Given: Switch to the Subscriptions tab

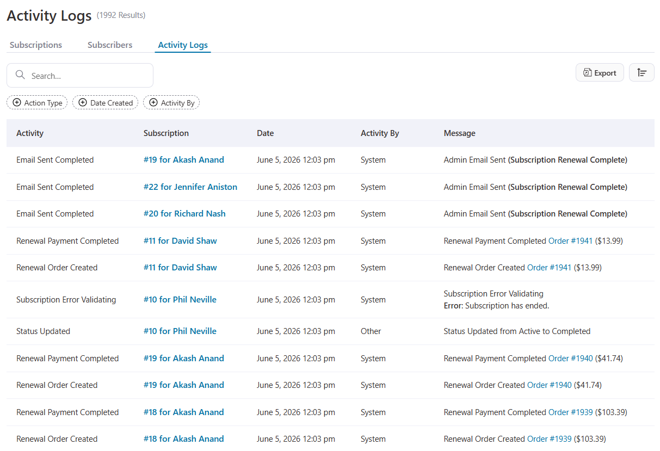Looking at the screenshot, I should pyautogui.click(x=36, y=45).
